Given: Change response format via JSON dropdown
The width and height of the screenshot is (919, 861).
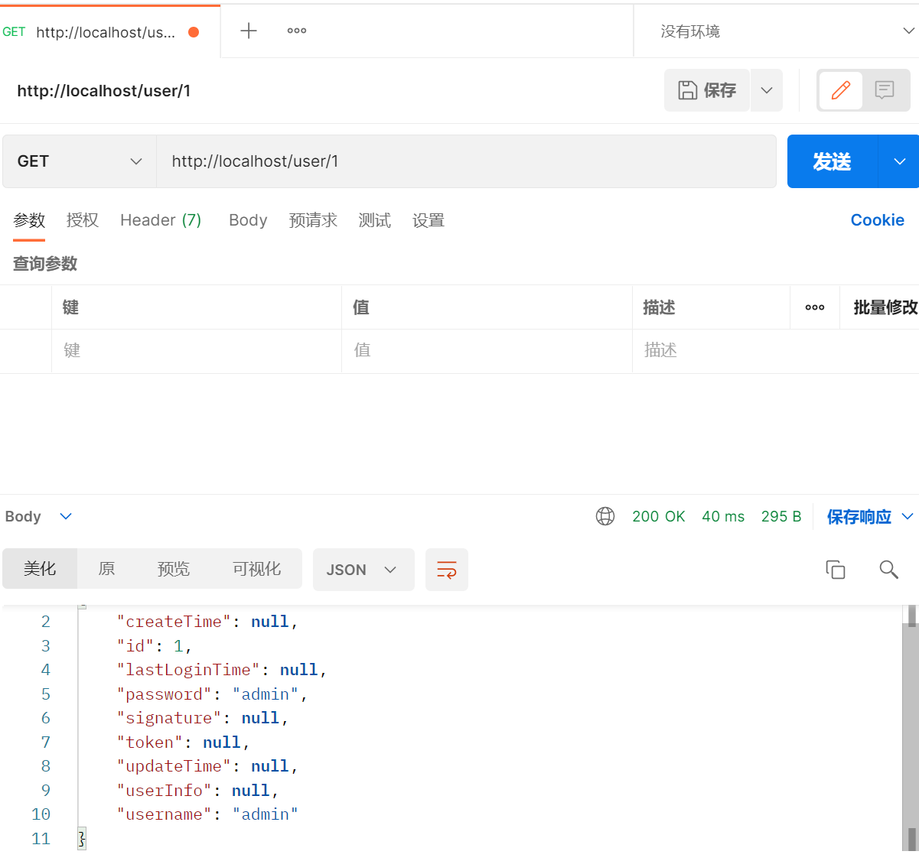Looking at the screenshot, I should (363, 569).
